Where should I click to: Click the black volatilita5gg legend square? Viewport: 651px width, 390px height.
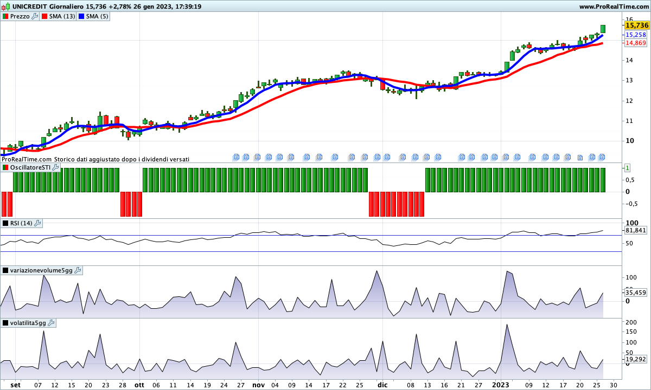[x=5, y=323]
